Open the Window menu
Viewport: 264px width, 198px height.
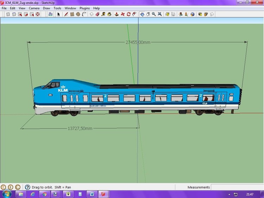(70, 8)
